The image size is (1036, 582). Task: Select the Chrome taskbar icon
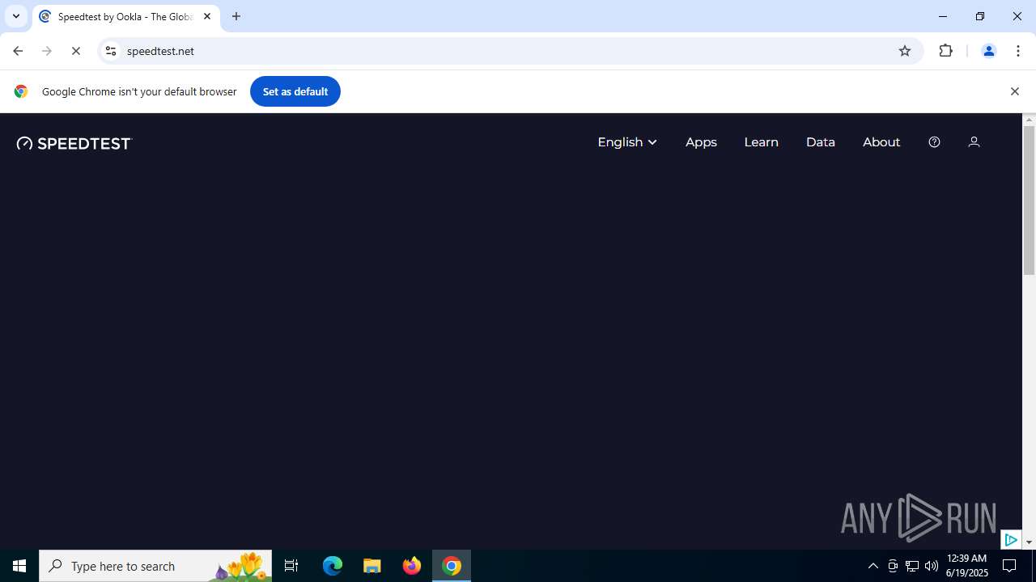tap(452, 566)
